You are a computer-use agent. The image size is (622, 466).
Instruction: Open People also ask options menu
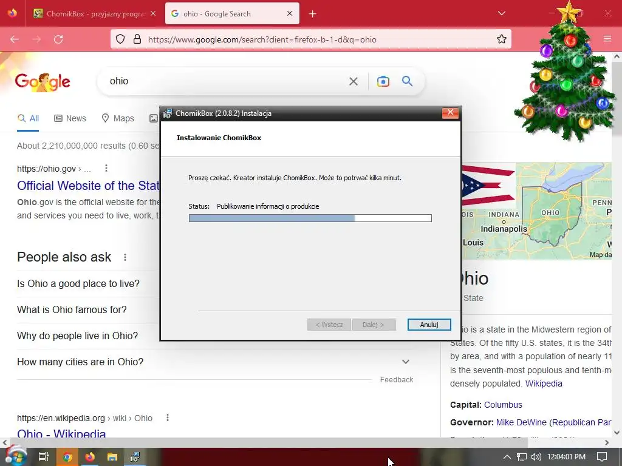click(x=125, y=257)
